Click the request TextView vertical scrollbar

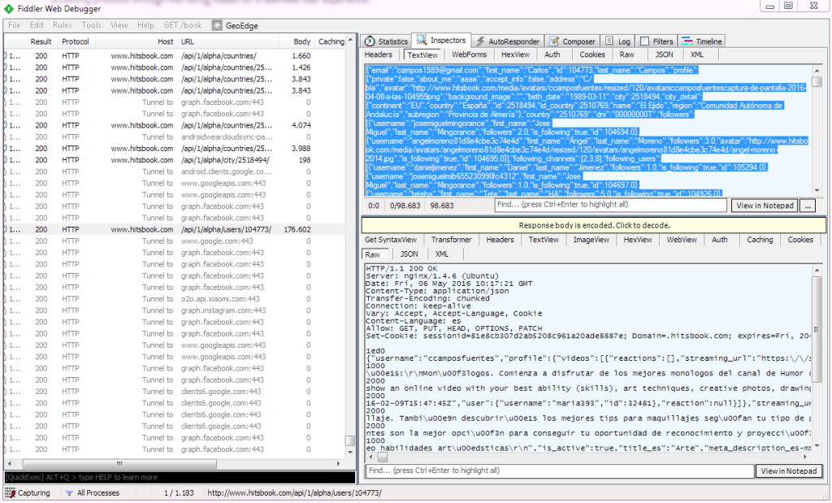817,129
